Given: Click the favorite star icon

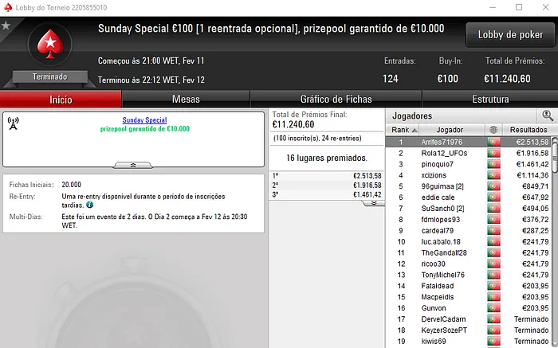Looking at the screenshot, I should (x=6, y=25).
